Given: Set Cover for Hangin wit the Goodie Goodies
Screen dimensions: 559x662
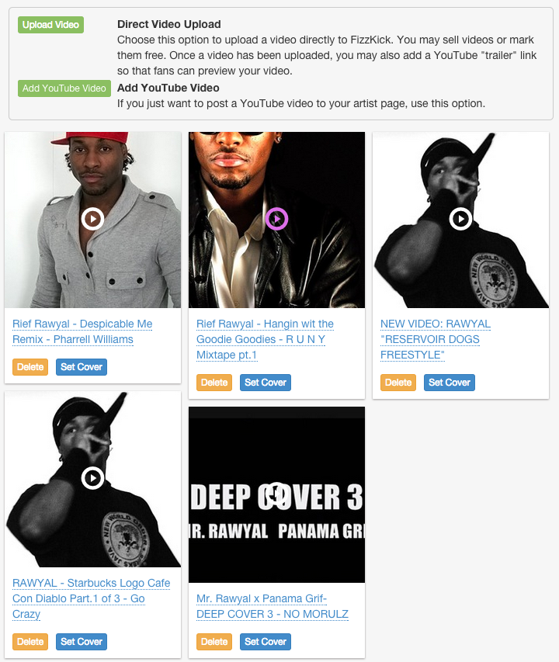Looking at the screenshot, I should click(266, 383).
